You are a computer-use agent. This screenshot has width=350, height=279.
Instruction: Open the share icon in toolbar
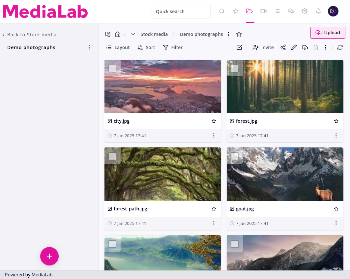tap(283, 47)
